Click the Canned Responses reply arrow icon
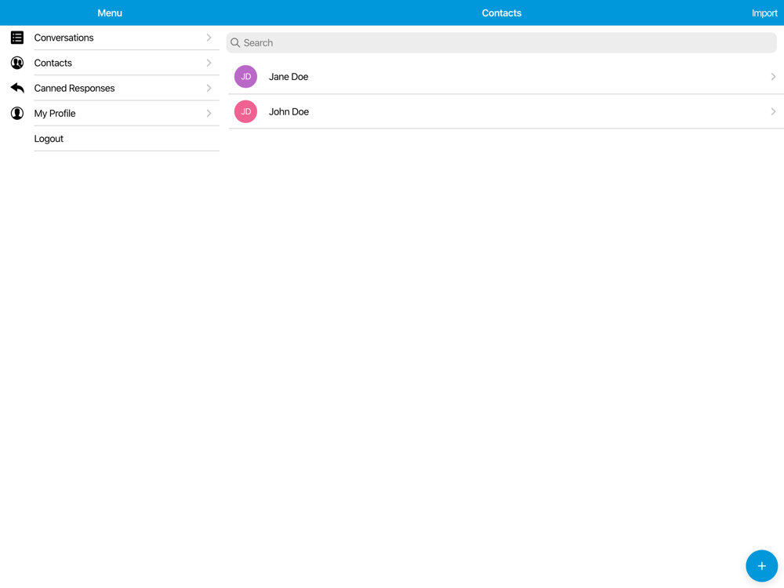The height and width of the screenshot is (588, 784). (x=17, y=88)
